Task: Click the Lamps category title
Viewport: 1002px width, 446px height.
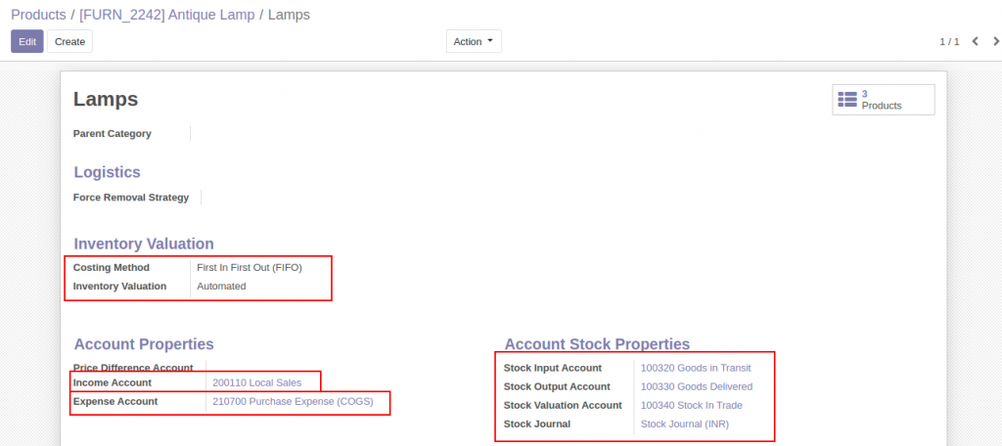Action: [x=106, y=99]
